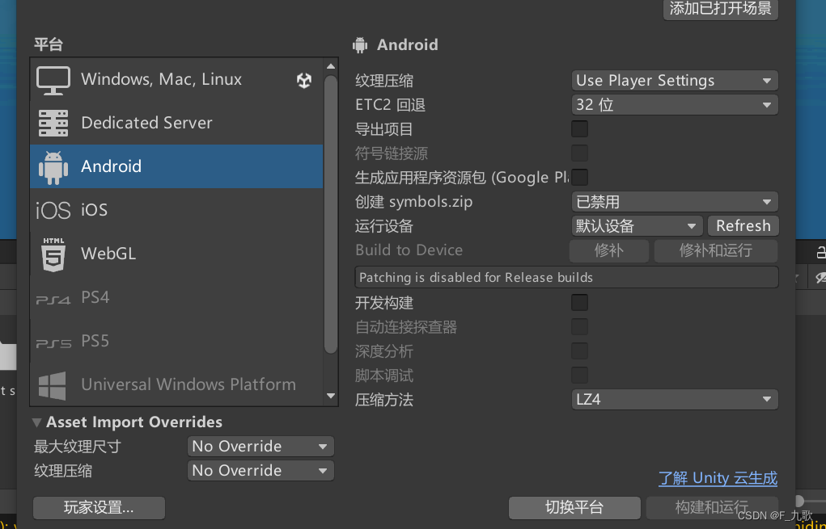Click the ETC2 回退 label
The width and height of the screenshot is (826, 529).
click(391, 105)
